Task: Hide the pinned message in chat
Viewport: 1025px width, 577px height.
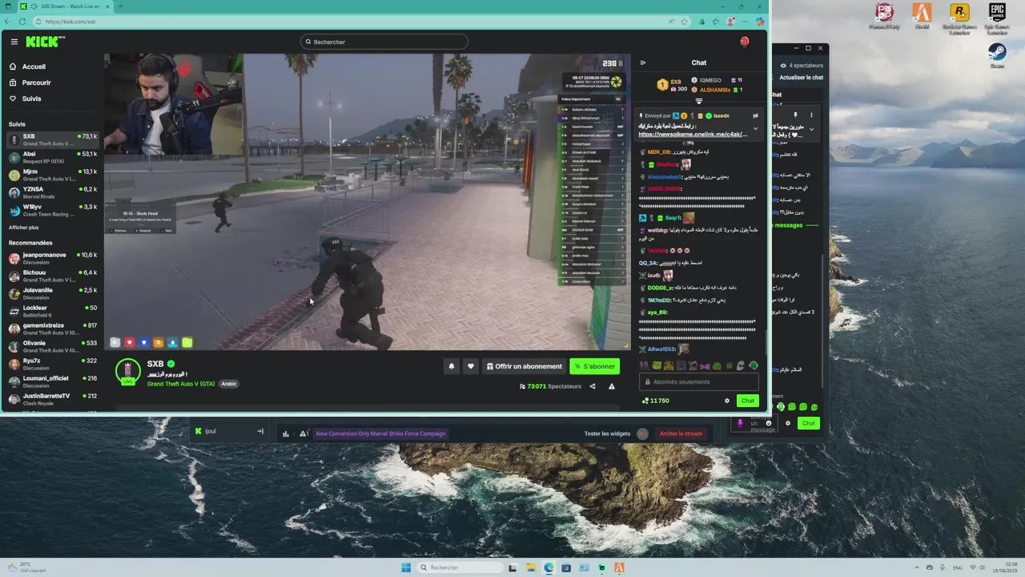Action: pyautogui.click(x=754, y=116)
